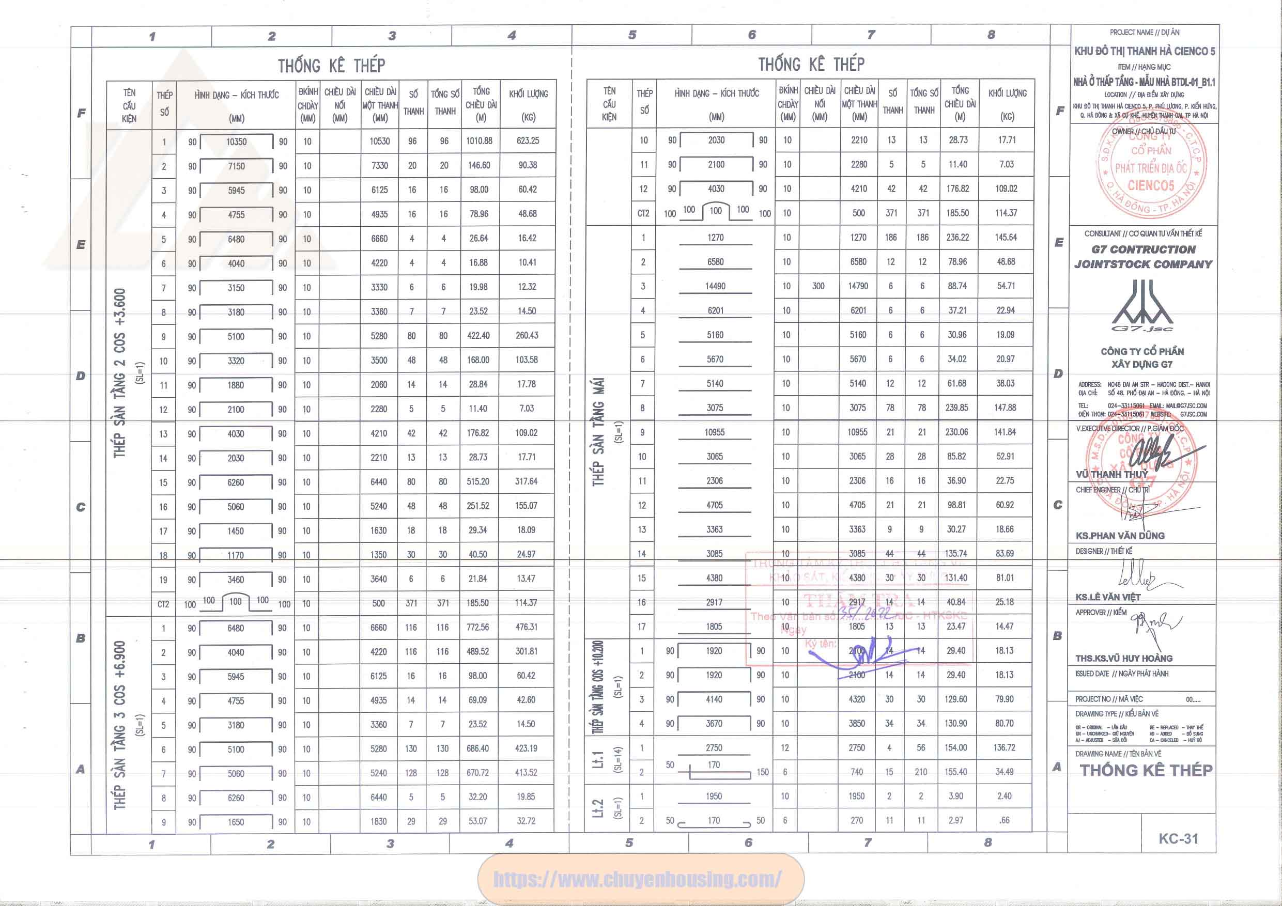
Task: Select weight value '136.72'
Action: [1005, 747]
